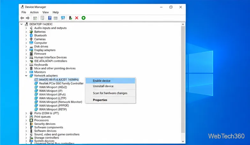Screen dimensions: 250x145
Task: Click the Monitors category icon
Action: tap(31, 72)
